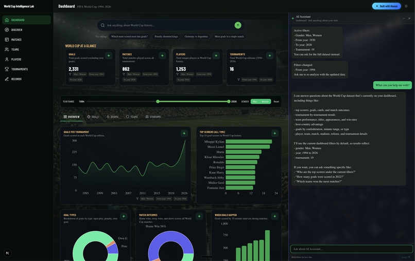Switch to the Goals tab
Viewport: 415px width, 261px height.
pyautogui.click(x=93, y=117)
